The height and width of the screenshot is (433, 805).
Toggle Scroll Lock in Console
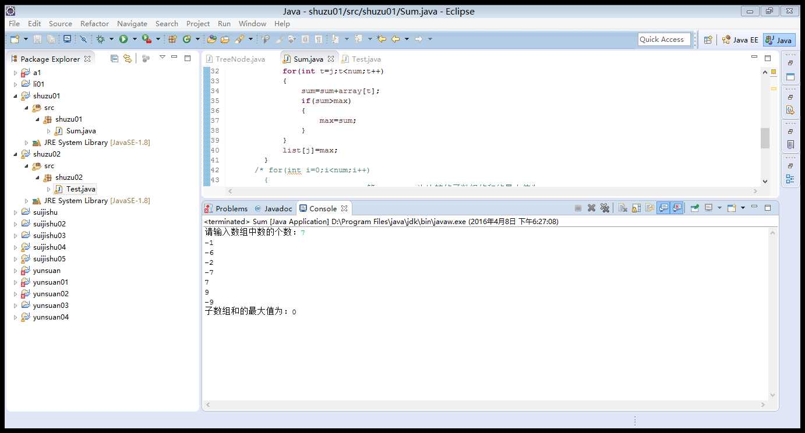(636, 208)
